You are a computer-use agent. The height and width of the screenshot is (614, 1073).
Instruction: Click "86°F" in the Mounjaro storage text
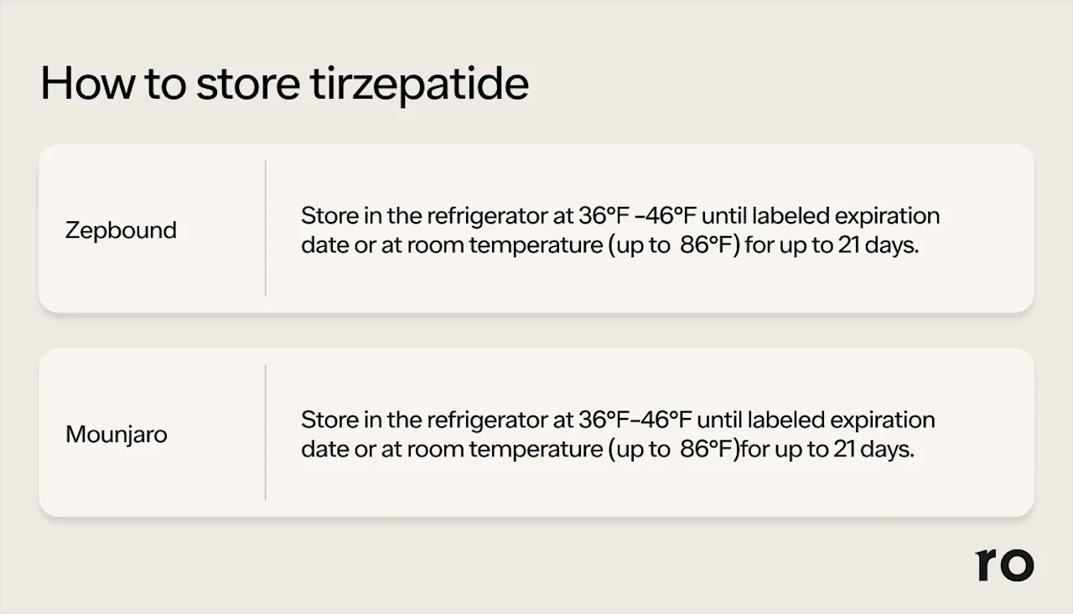point(704,450)
